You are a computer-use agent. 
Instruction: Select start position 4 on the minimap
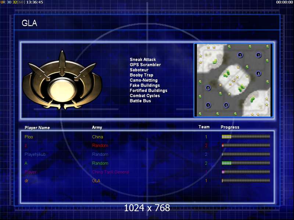coord(258,74)
